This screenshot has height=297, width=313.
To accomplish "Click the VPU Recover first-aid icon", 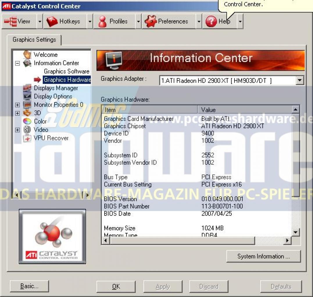I will (27, 138).
